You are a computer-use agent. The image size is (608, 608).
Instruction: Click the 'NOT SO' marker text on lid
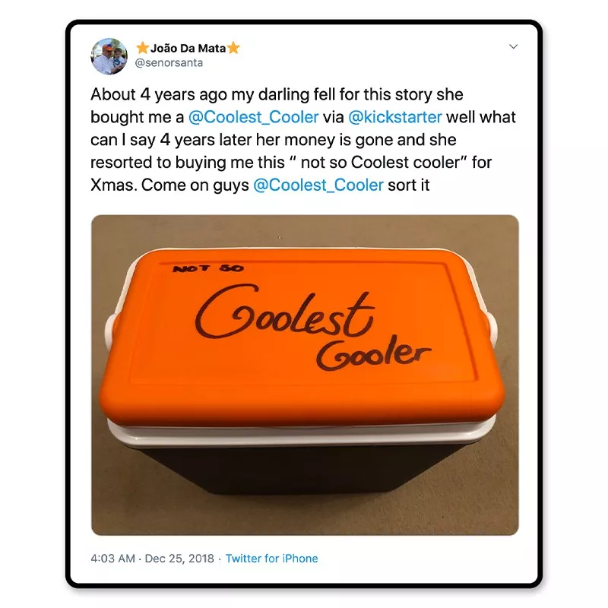(208, 268)
